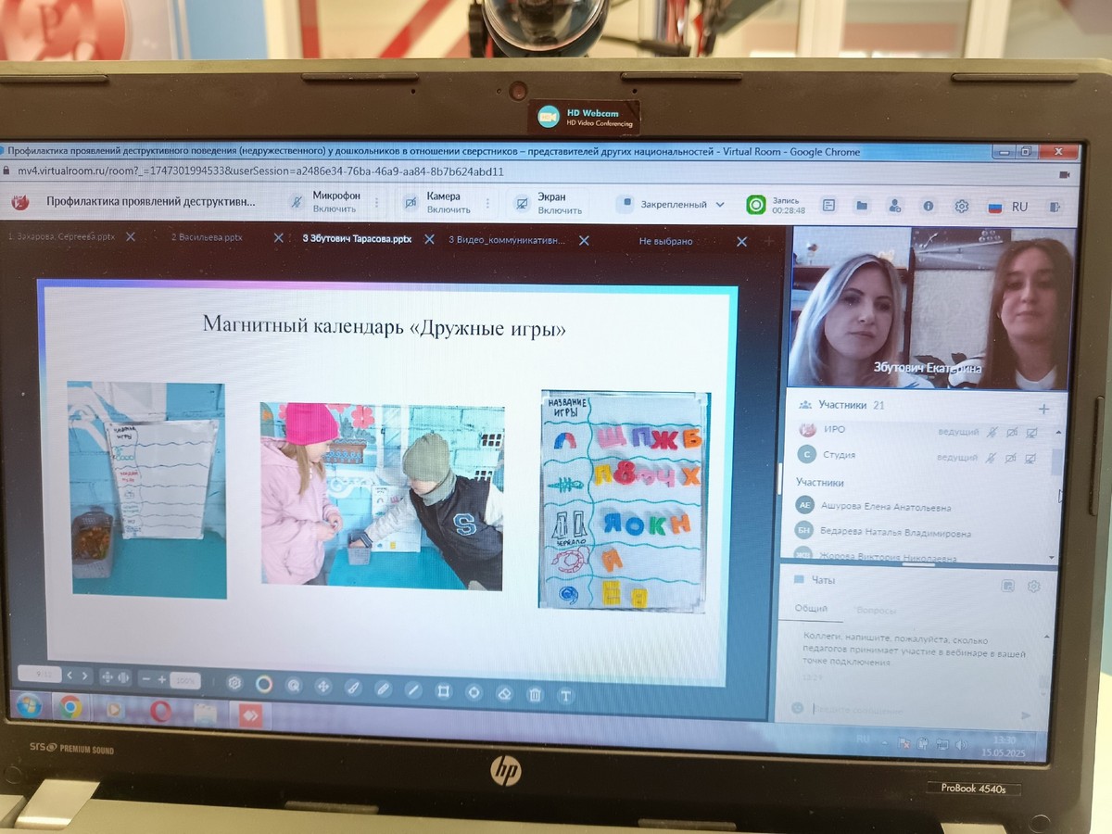Toggle Микрофон Включить
Screen dimensions: 1112x834
323,202
